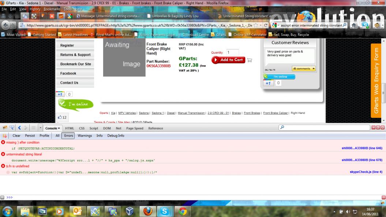Open Bookmark Our Site sidebar link
The height and width of the screenshot is (217, 386).
pos(76,64)
